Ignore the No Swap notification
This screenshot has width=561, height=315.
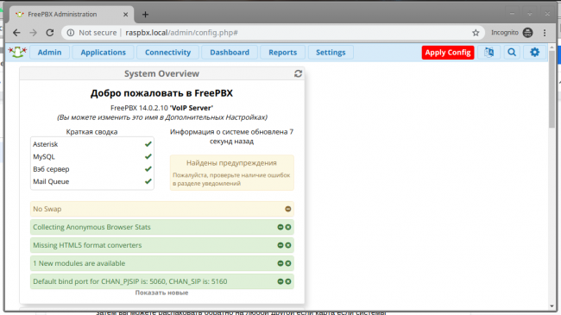click(288, 209)
